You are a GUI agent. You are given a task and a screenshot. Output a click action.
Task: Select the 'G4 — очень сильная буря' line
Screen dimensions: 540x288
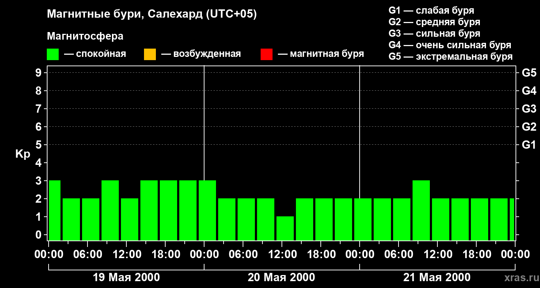(450, 45)
